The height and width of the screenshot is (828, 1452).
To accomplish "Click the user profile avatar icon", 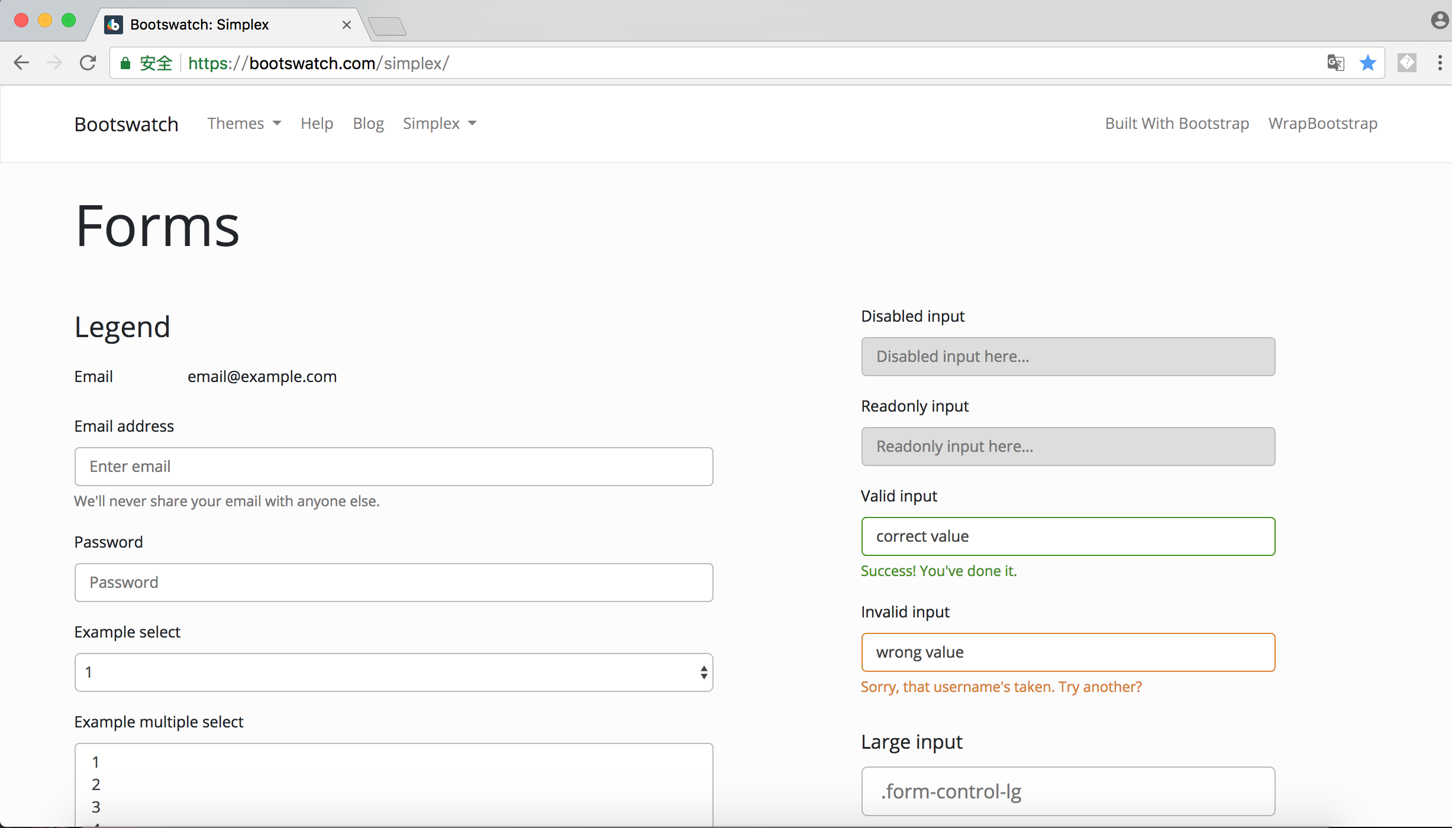I will pos(1439,20).
